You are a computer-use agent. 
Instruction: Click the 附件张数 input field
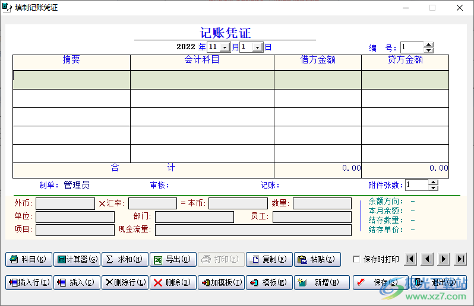(x=417, y=185)
